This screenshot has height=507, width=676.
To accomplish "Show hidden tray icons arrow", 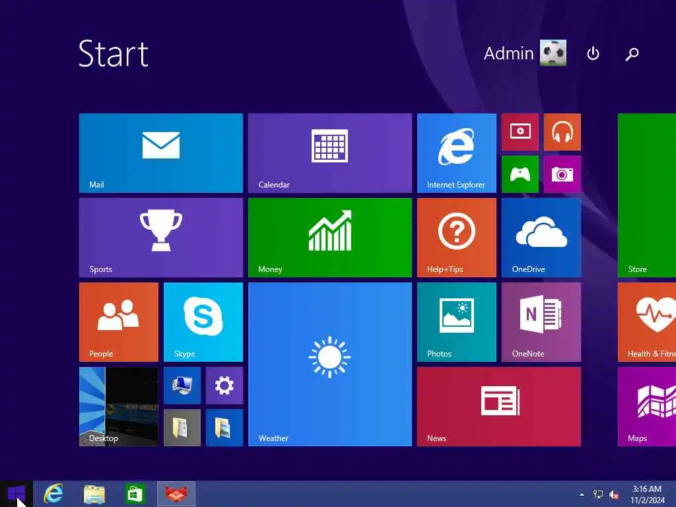I will click(x=582, y=494).
